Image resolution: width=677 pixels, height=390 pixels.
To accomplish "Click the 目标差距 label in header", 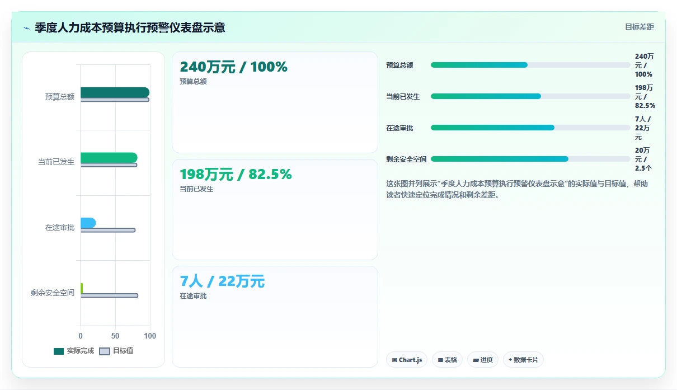I will 640,27.
